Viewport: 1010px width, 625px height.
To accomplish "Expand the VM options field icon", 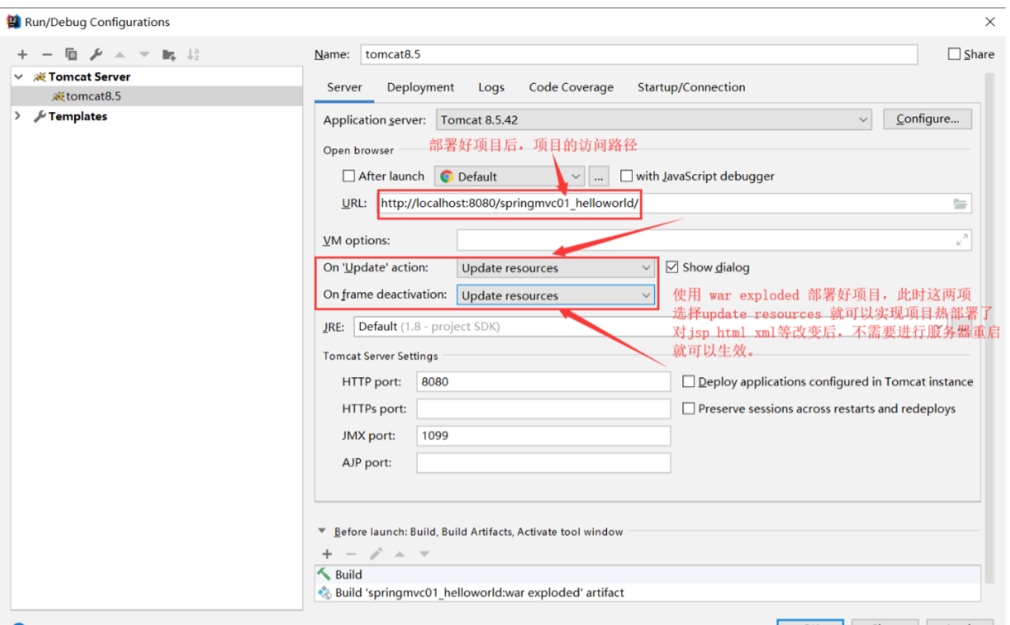I will coord(962,240).
